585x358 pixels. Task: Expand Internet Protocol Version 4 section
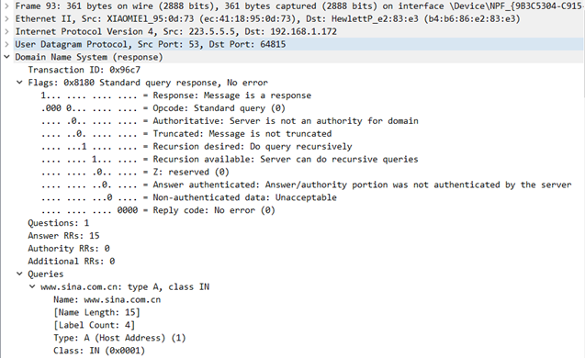point(6,32)
